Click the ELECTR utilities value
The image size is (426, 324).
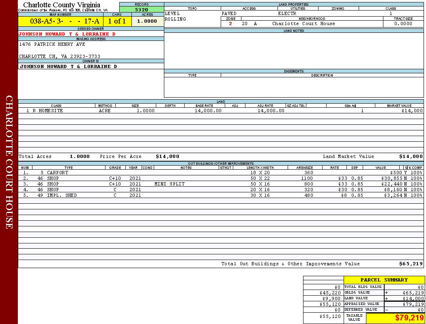click(x=287, y=14)
